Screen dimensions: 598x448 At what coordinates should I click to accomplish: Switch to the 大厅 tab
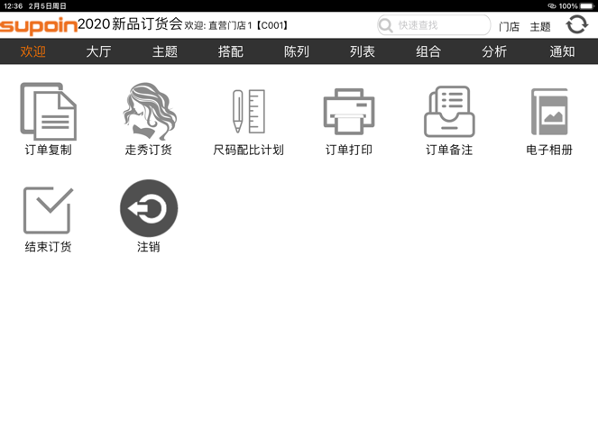point(99,51)
